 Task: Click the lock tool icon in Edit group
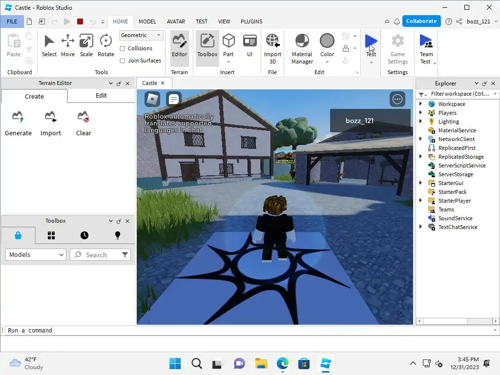click(x=345, y=48)
